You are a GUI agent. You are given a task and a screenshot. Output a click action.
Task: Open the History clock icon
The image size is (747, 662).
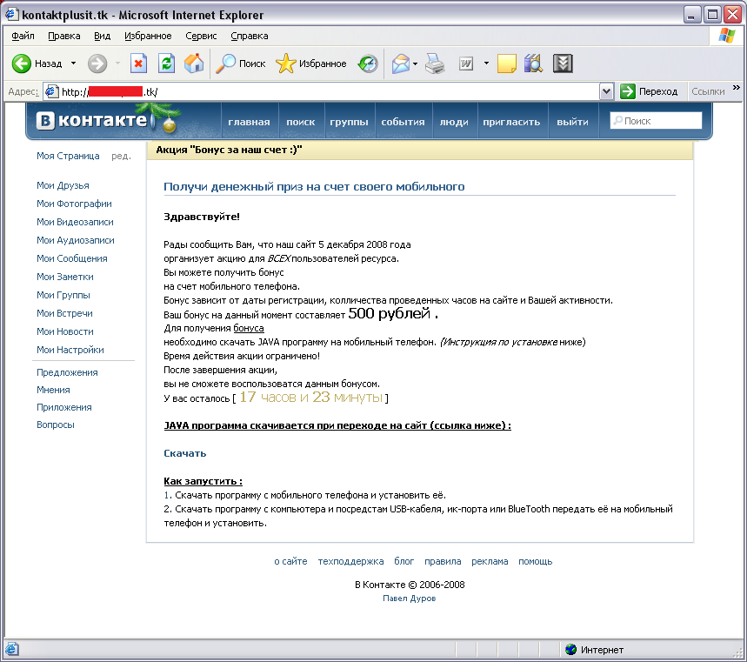coord(368,64)
